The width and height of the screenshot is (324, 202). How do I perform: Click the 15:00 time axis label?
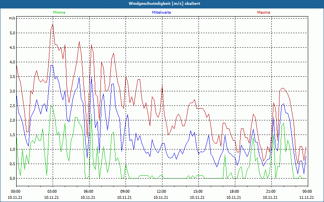(197, 191)
